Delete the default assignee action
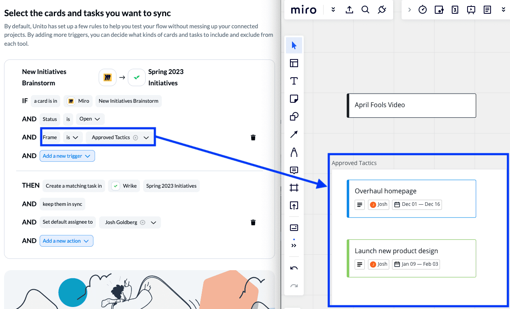The image size is (510, 309). tap(253, 222)
